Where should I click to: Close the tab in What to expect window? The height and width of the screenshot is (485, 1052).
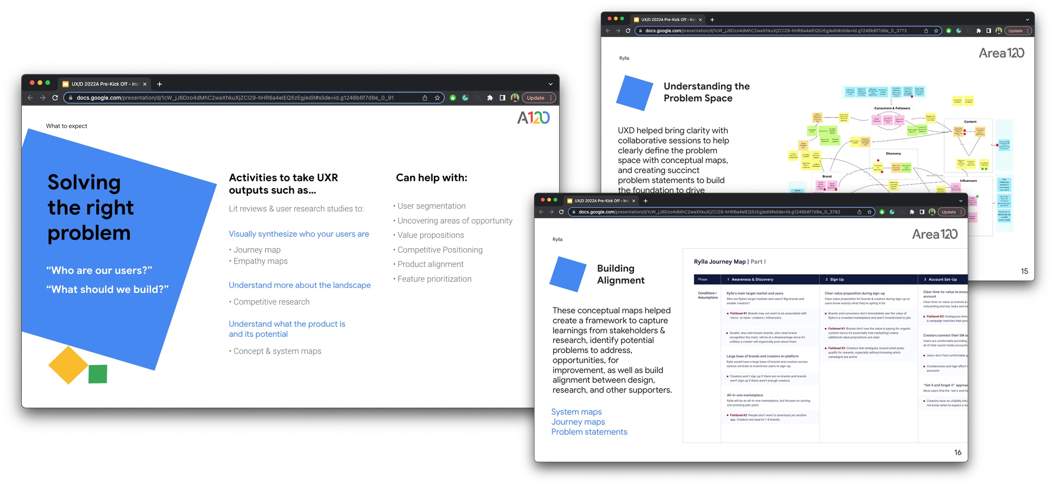144,84
